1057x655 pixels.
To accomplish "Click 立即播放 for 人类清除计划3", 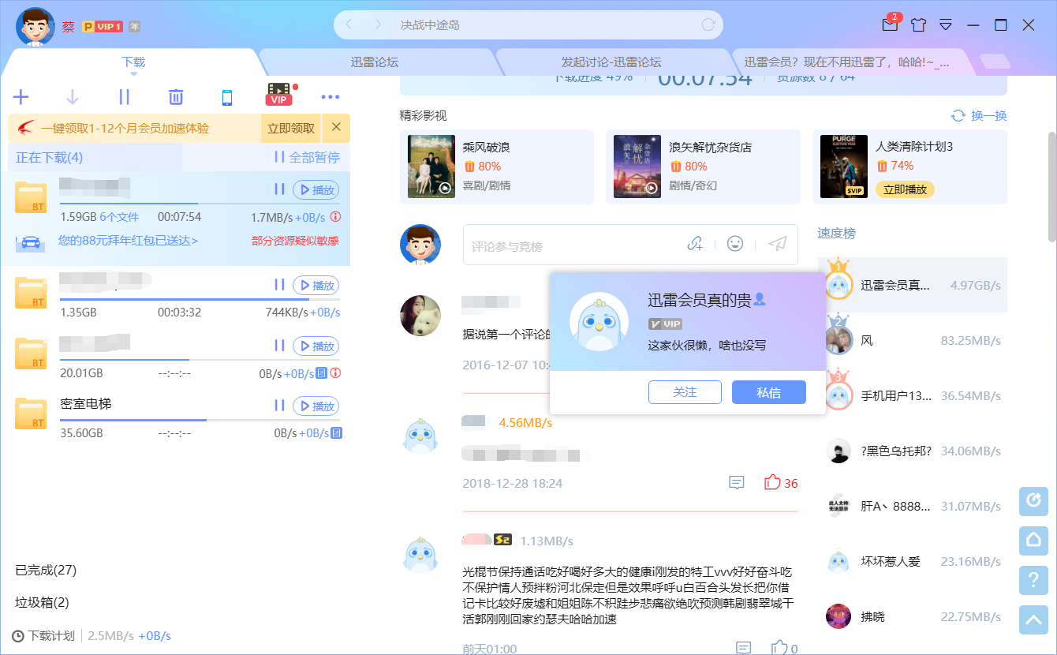I will pos(906,189).
